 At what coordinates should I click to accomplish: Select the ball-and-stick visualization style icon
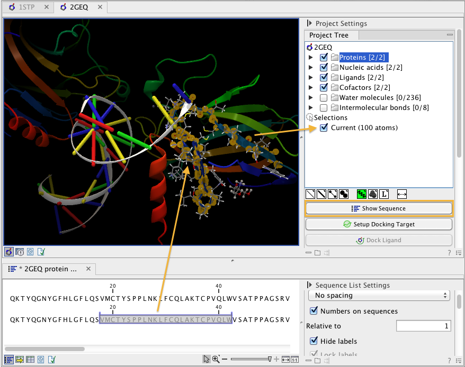[x=333, y=194]
